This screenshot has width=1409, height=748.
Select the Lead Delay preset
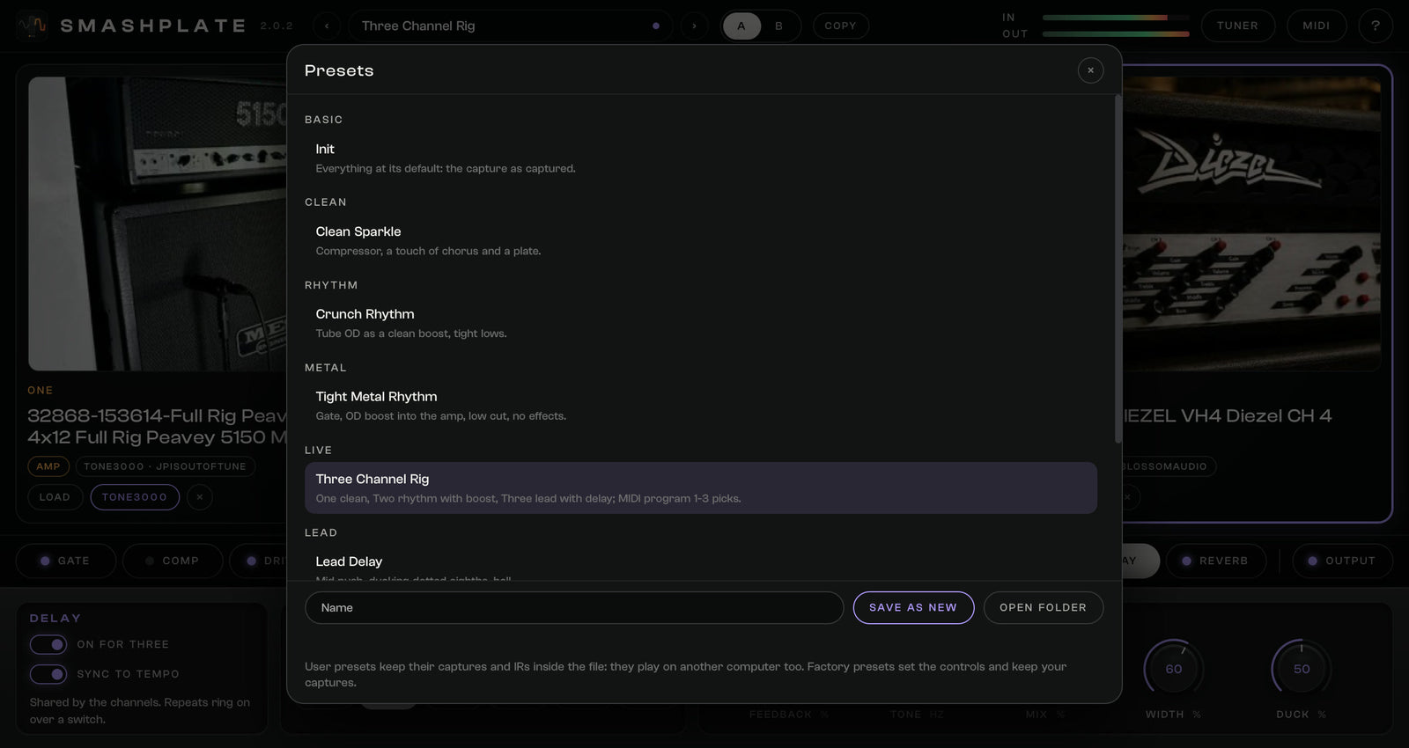[701, 563]
